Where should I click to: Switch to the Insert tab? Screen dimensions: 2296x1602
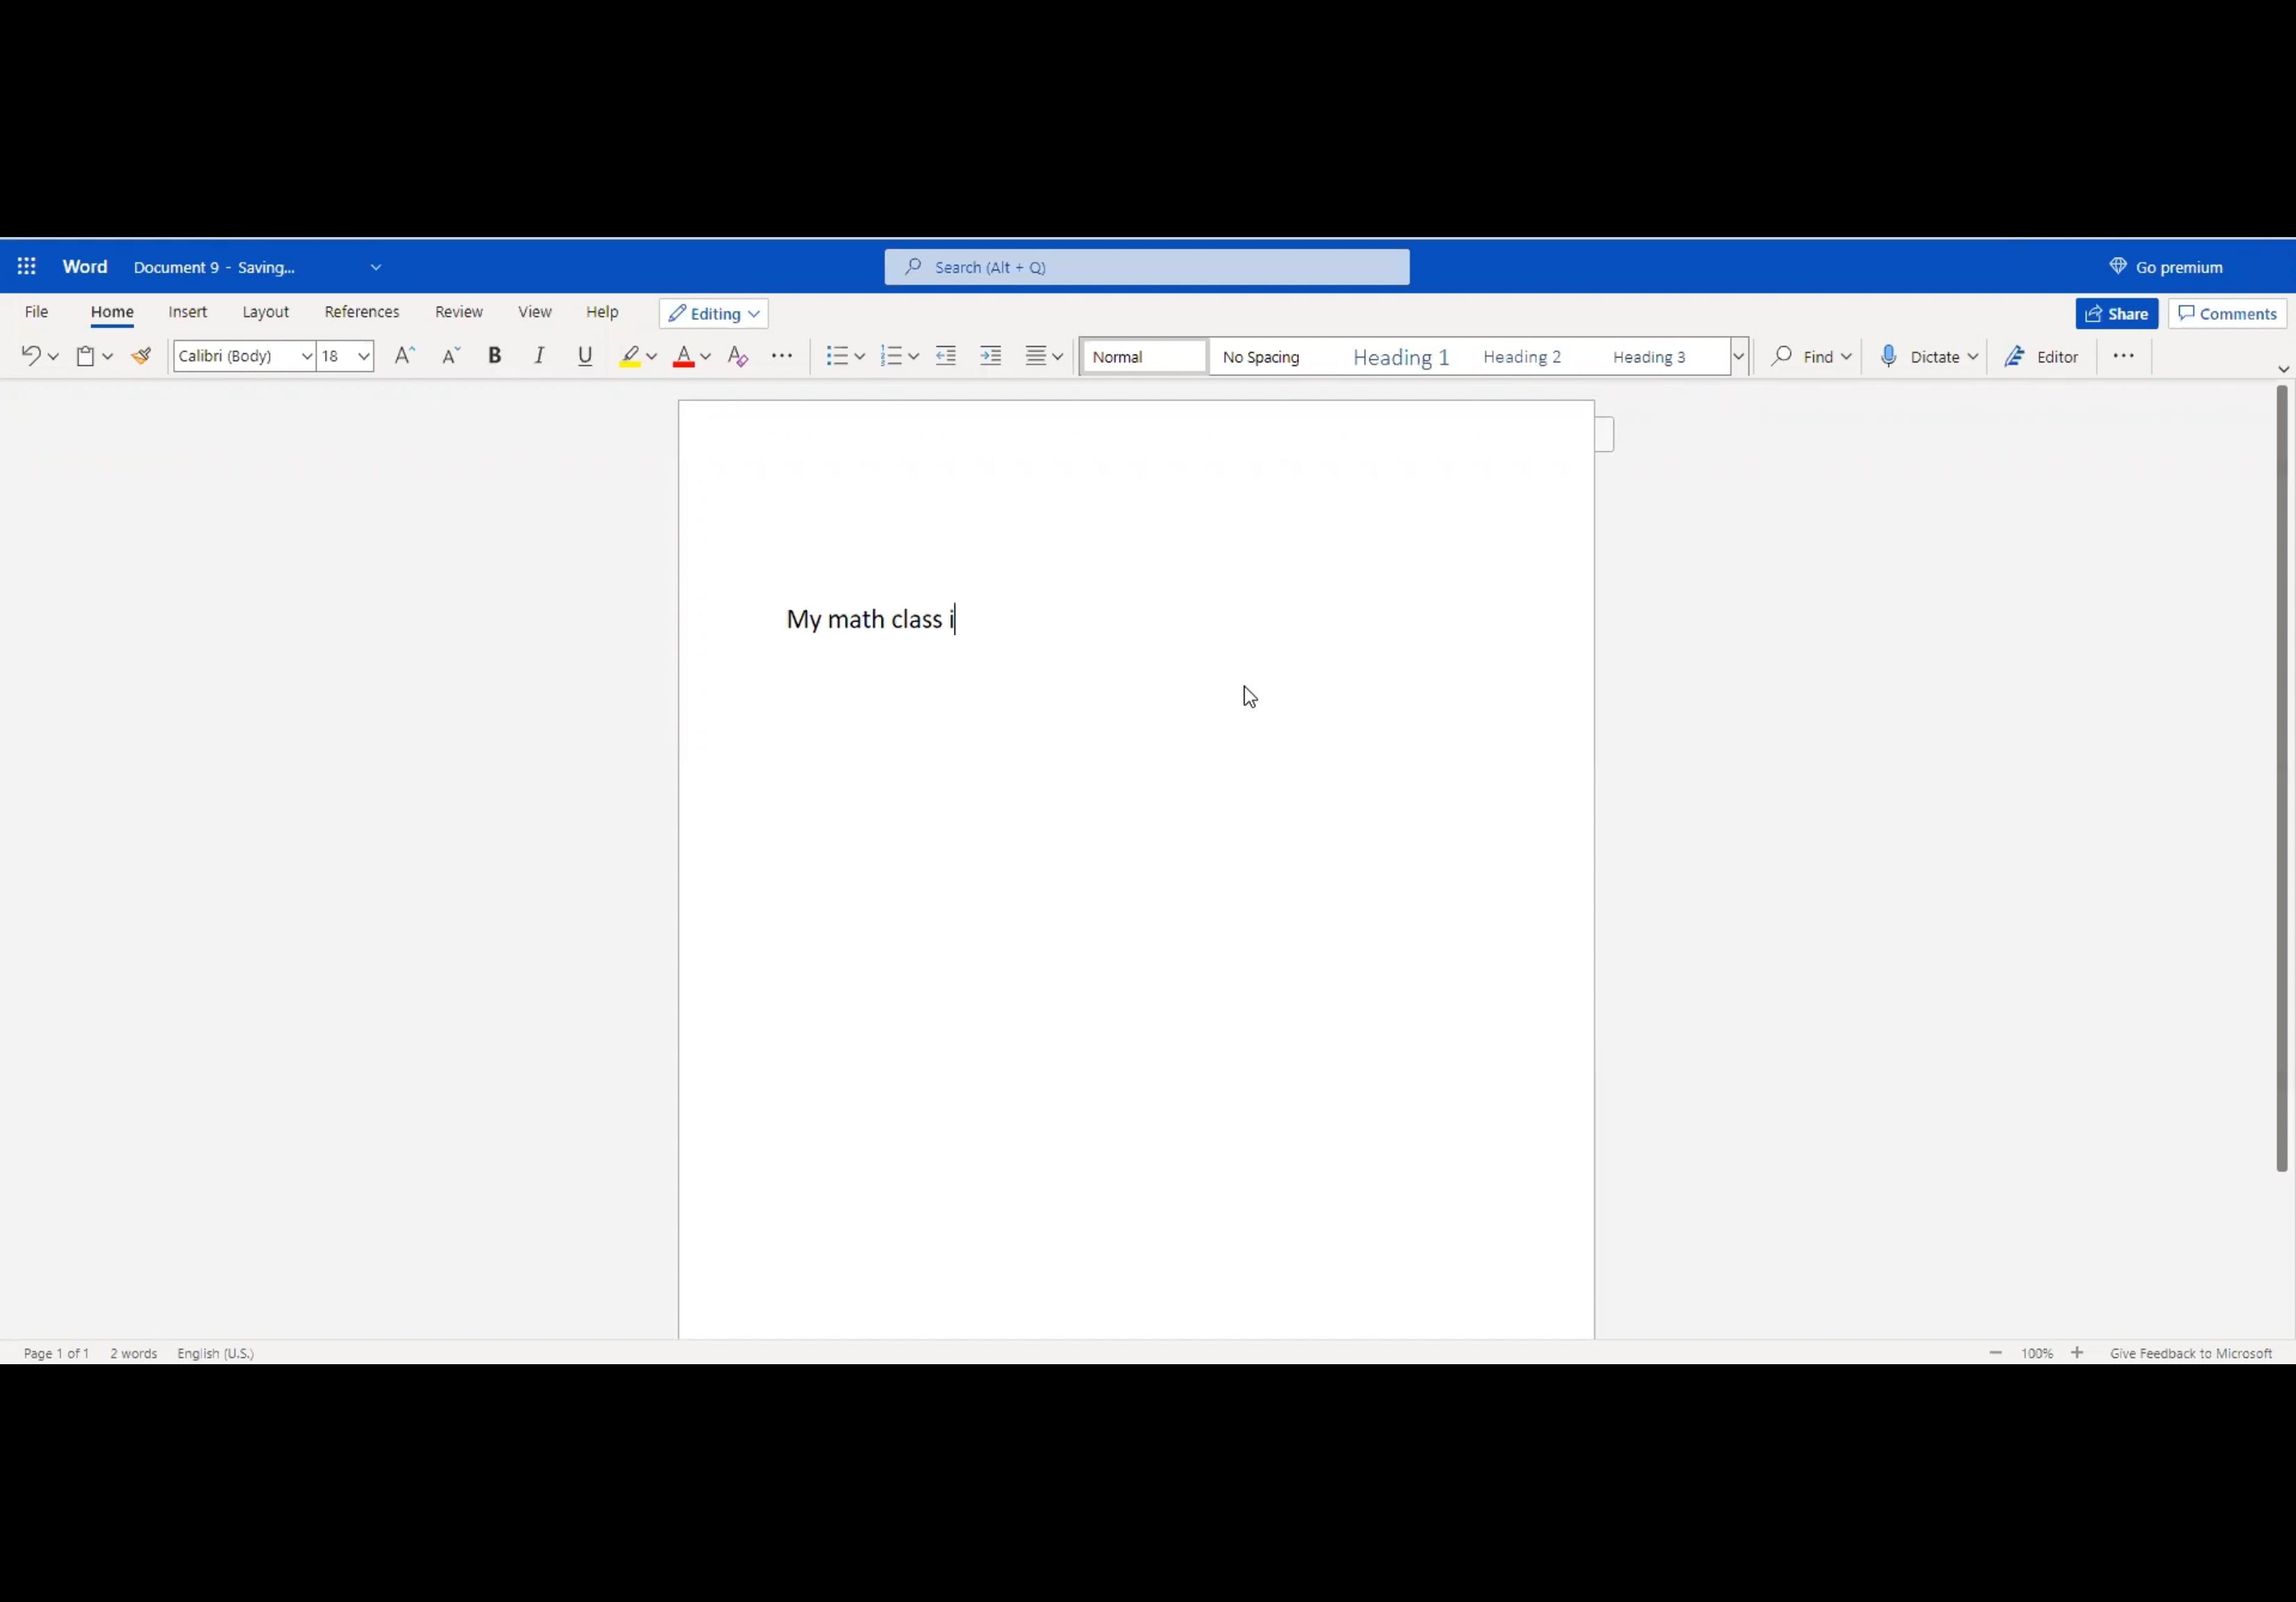pos(188,311)
